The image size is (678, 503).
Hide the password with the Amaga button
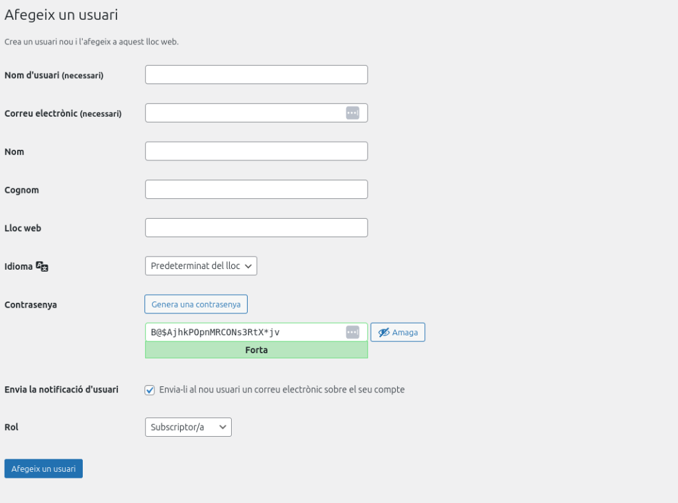pos(397,332)
